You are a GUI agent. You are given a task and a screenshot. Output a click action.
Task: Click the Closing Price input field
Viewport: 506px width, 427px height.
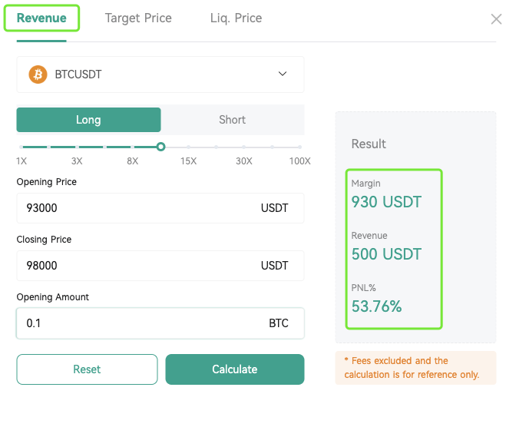click(x=160, y=266)
